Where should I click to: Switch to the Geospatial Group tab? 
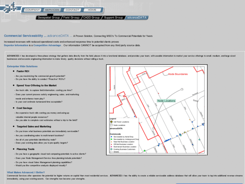tap(49, 18)
